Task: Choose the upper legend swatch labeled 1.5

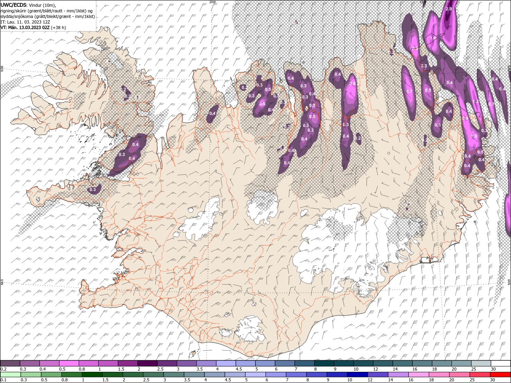Action: (x=128, y=363)
